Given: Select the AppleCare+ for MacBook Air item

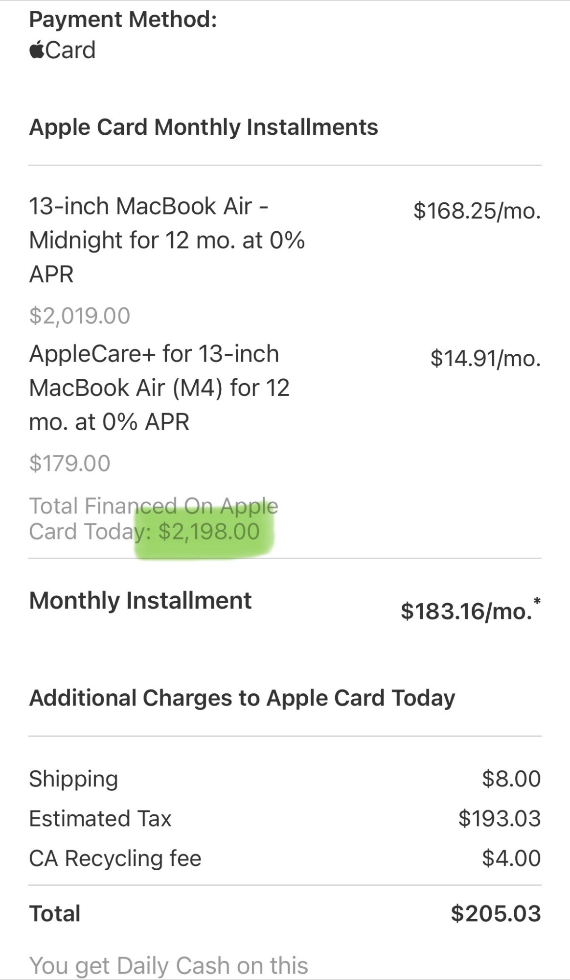Looking at the screenshot, I should (x=160, y=388).
